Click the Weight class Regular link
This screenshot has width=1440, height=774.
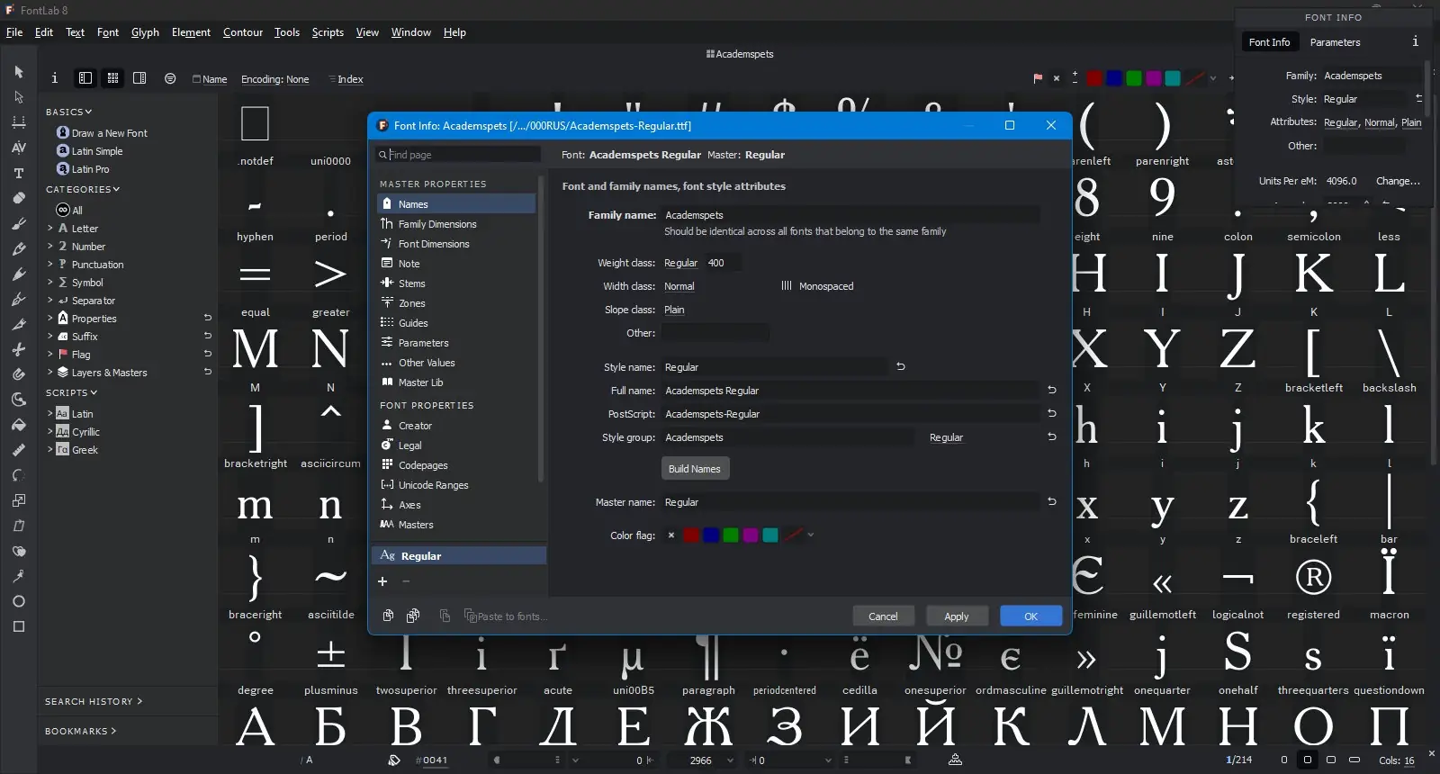click(680, 263)
